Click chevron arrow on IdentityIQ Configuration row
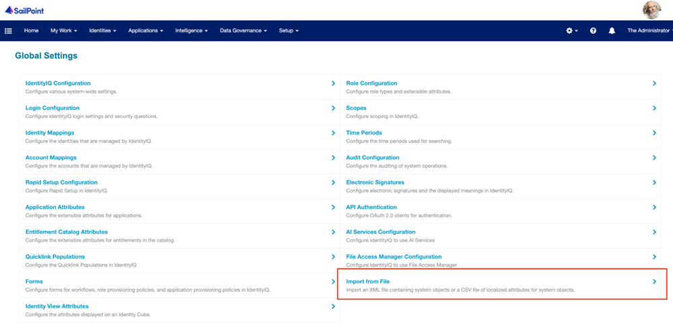Image resolution: width=673 pixels, height=323 pixels. coord(334,83)
